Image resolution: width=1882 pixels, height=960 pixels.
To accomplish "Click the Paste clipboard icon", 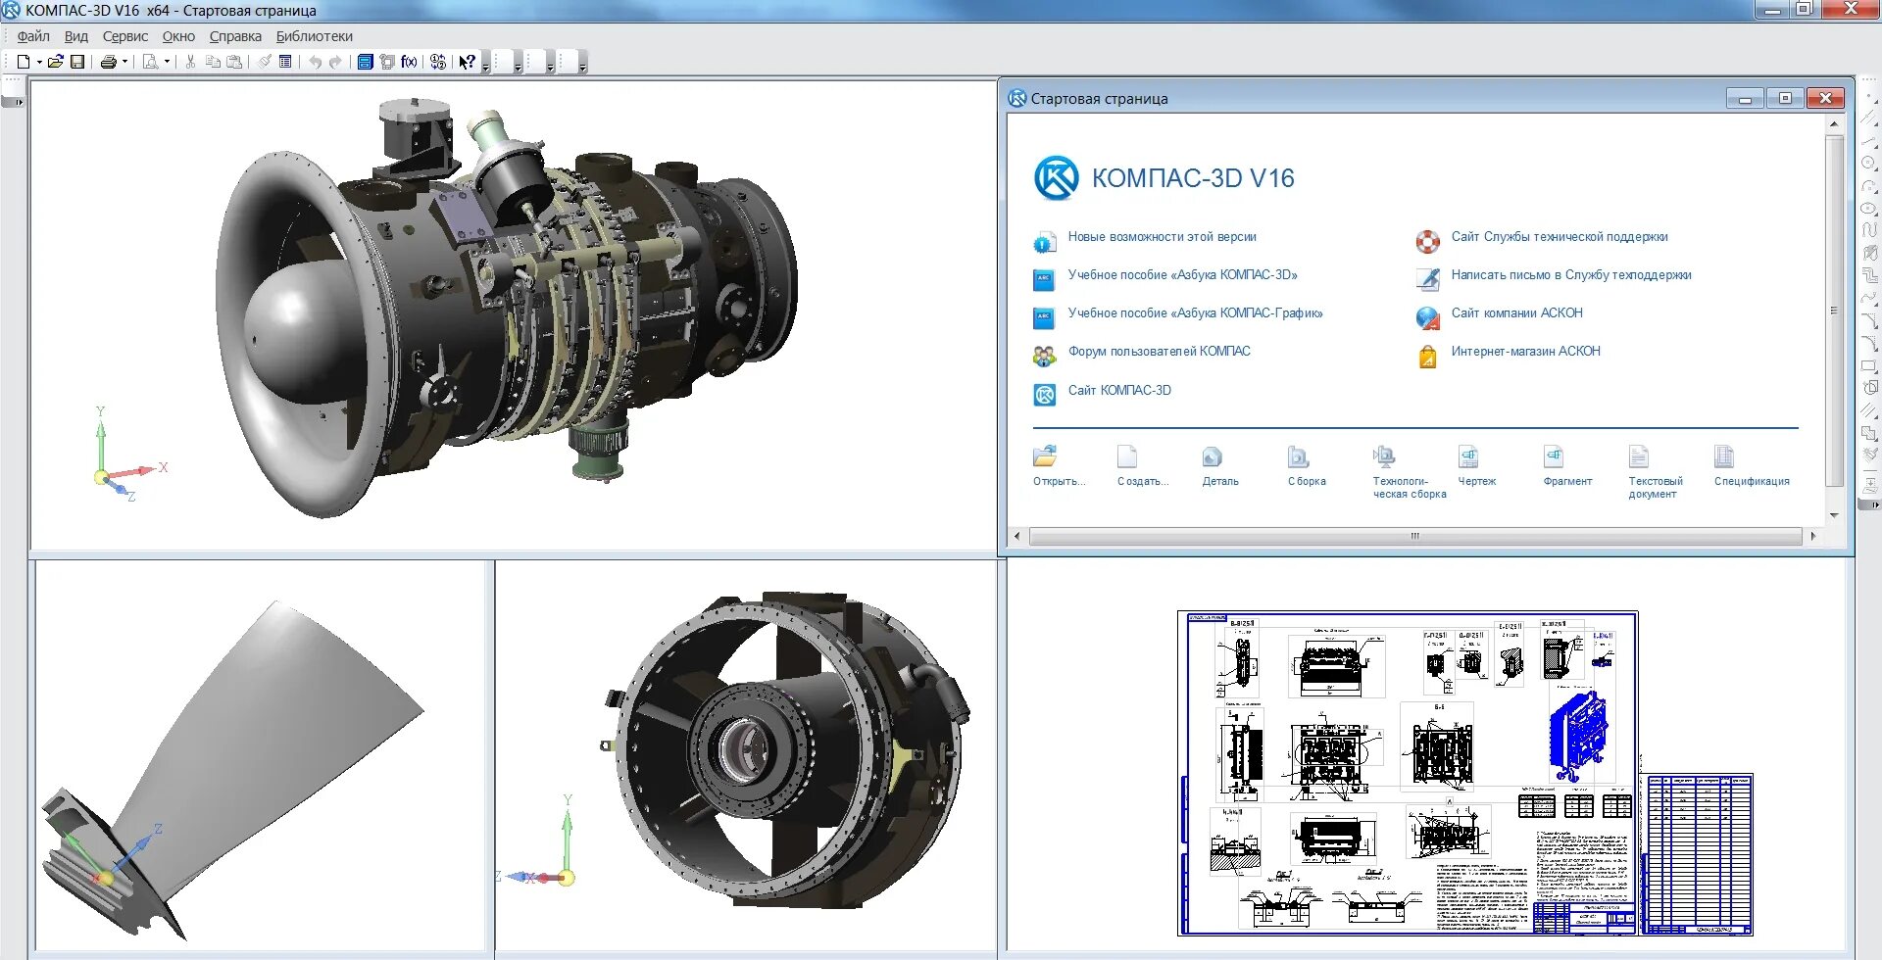I will 234,62.
